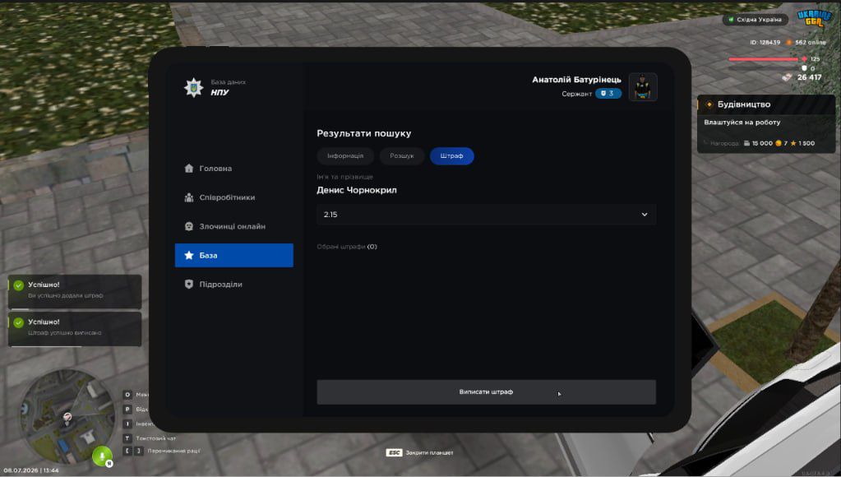Viewport: 841px width, 477px height.
Task: Click the green check icon of upper Успішно notification
Action: click(18, 285)
